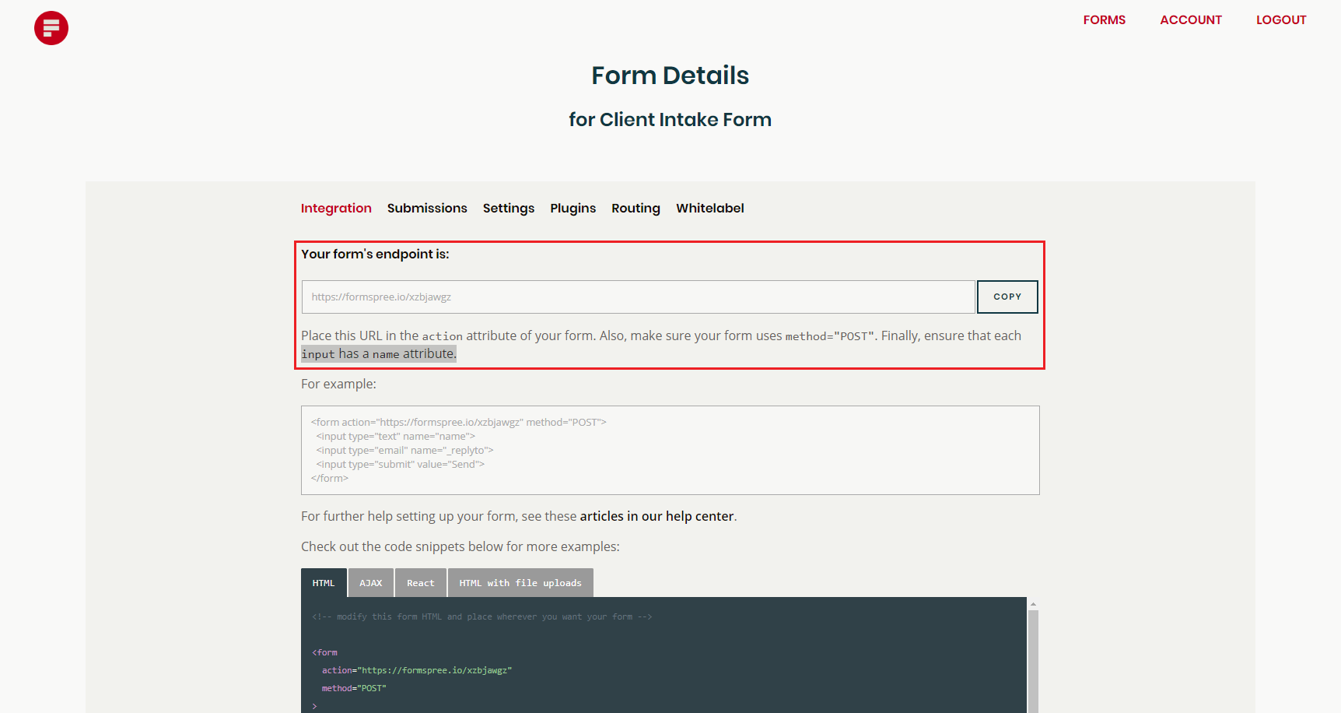The width and height of the screenshot is (1341, 713).
Task: View the HTML with file uploads example
Action: [x=520, y=582]
